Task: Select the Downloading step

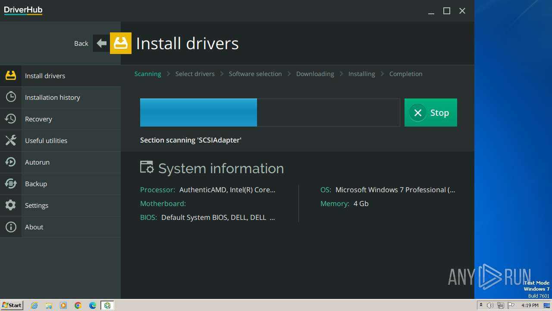Action: click(x=315, y=74)
